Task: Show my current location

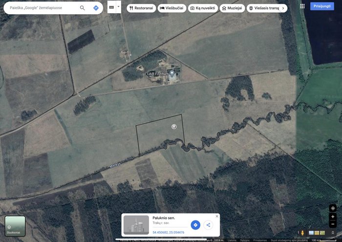Action: (333, 208)
